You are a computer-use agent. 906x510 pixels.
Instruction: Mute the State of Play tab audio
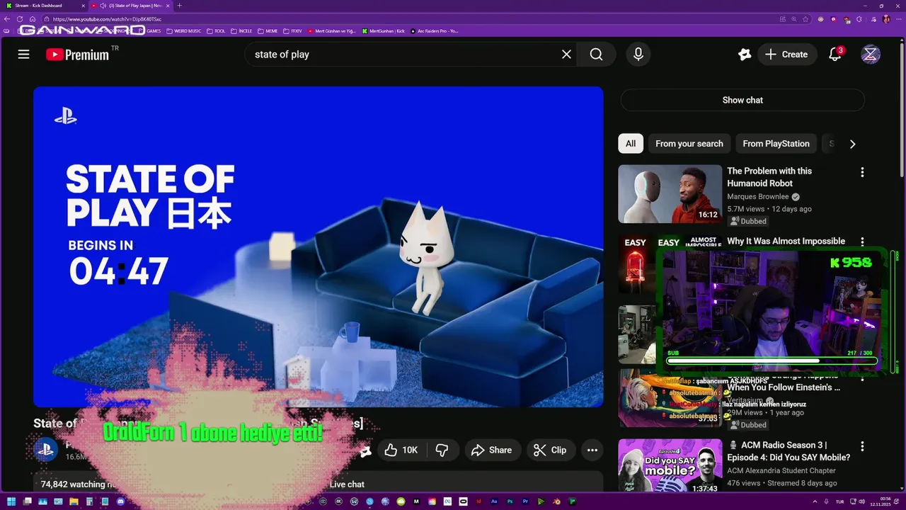tap(103, 6)
